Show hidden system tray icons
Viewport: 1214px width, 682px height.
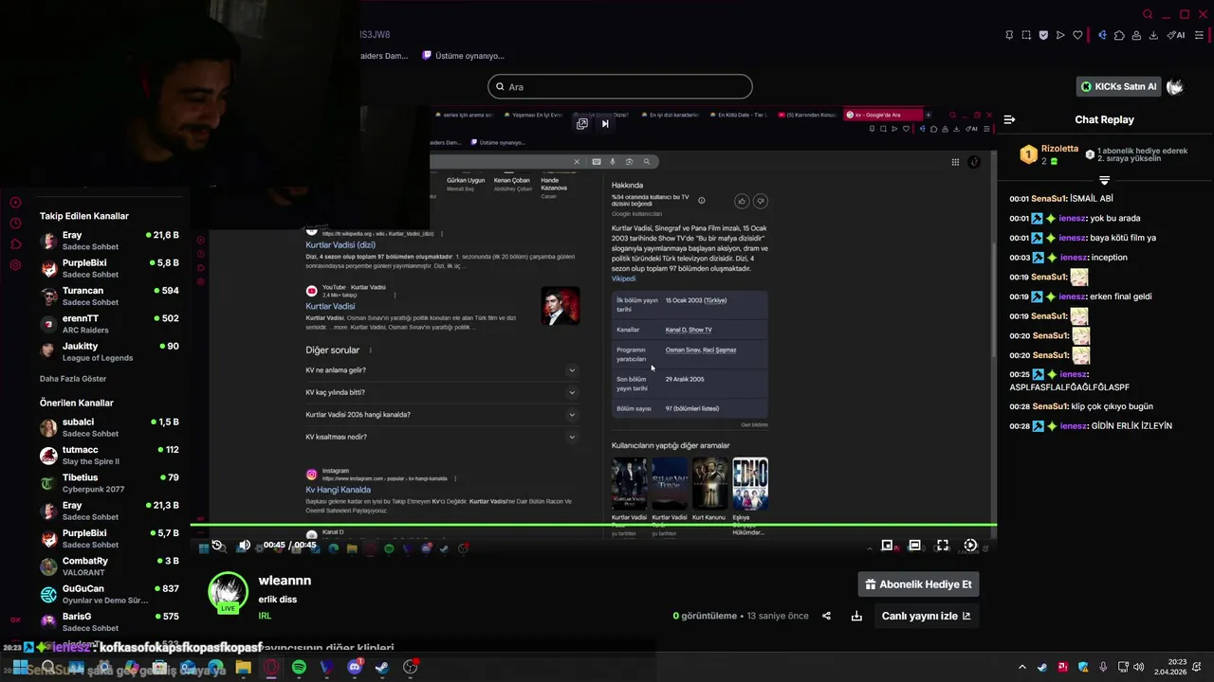1022,667
